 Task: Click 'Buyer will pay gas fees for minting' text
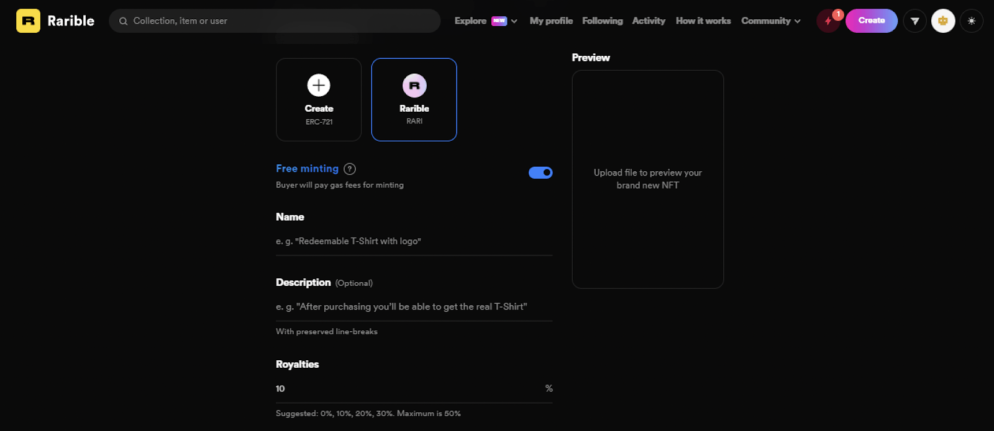(x=340, y=185)
